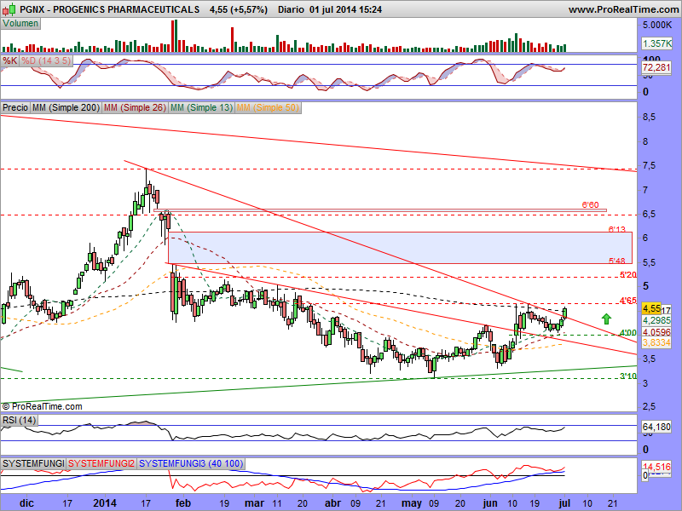Click the Diario timeframe text
This screenshot has width=682, height=511.
click(x=291, y=9)
